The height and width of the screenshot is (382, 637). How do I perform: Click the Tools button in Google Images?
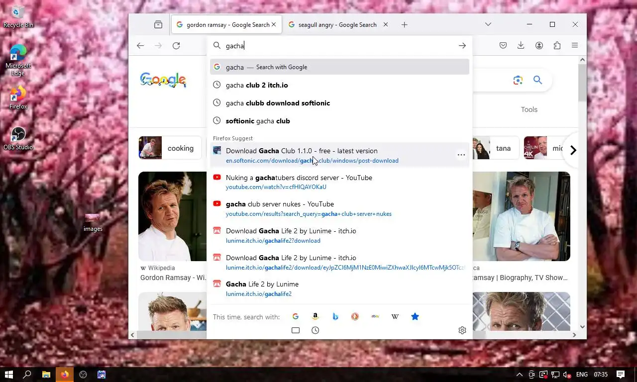529,109
